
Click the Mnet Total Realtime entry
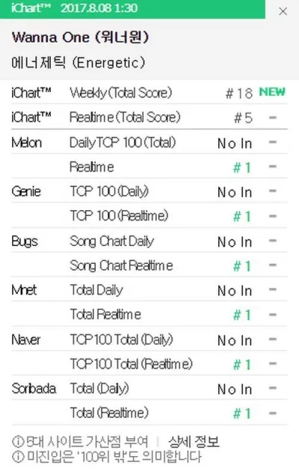tap(105, 315)
